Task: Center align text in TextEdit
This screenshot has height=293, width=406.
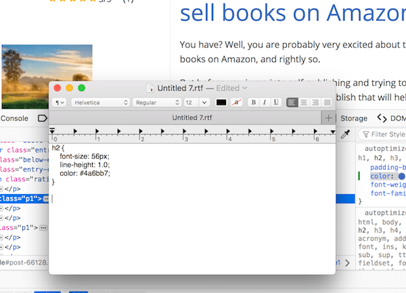Action: click(304, 102)
